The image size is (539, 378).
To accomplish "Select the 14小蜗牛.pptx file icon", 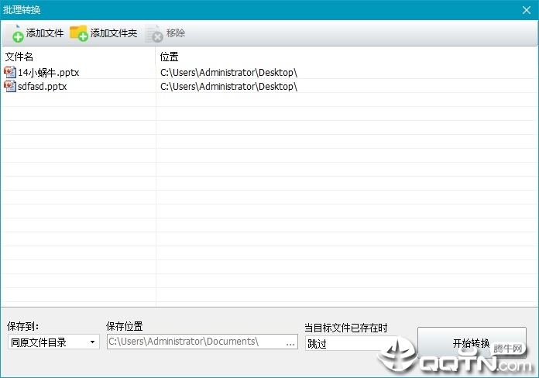I will tap(10, 72).
